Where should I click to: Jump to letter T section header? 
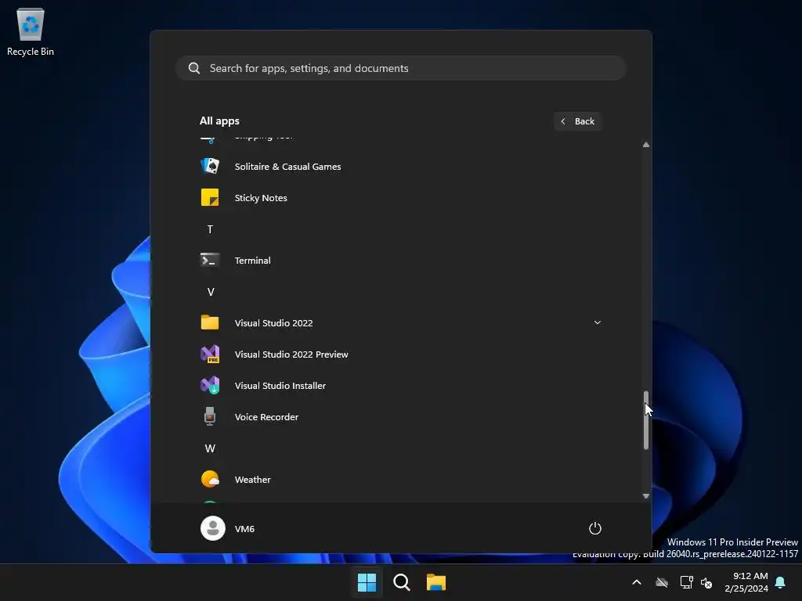(x=210, y=229)
